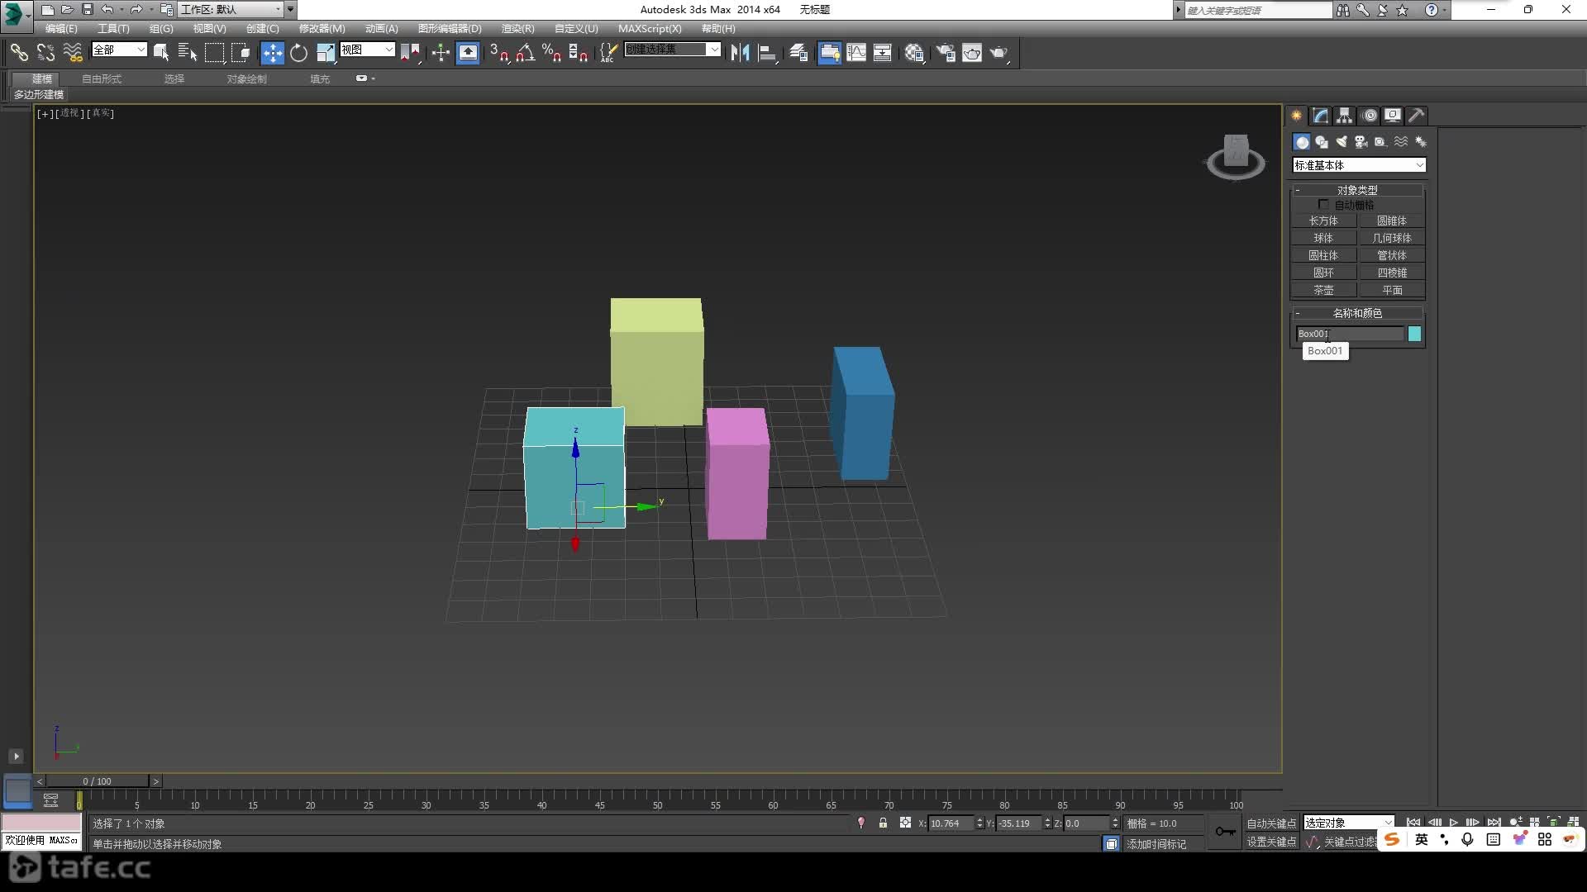Open the Utilities panel hammer icon
The height and width of the screenshot is (892, 1587).
click(1417, 116)
